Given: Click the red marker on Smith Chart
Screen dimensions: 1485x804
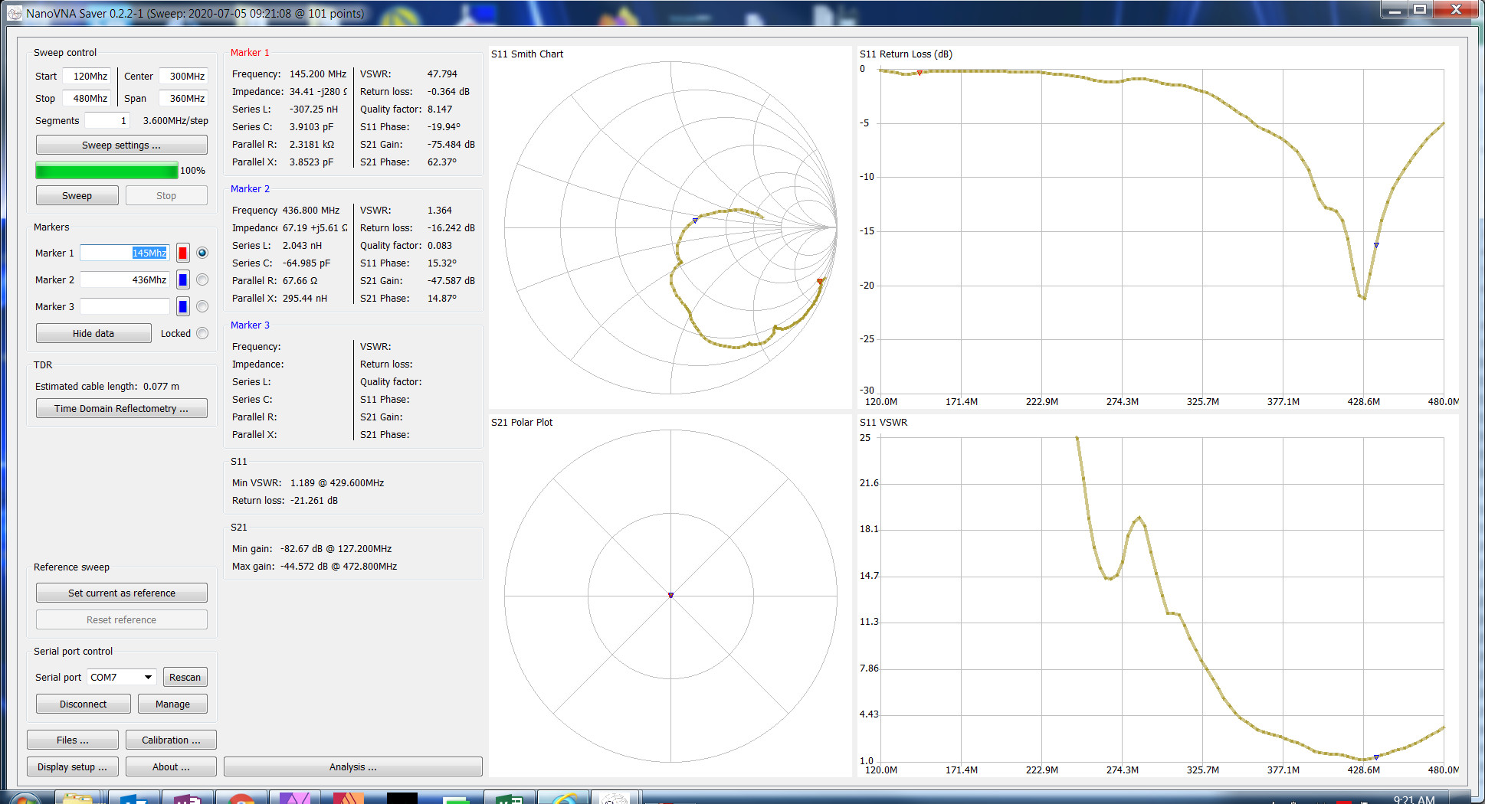Looking at the screenshot, I should pos(820,282).
